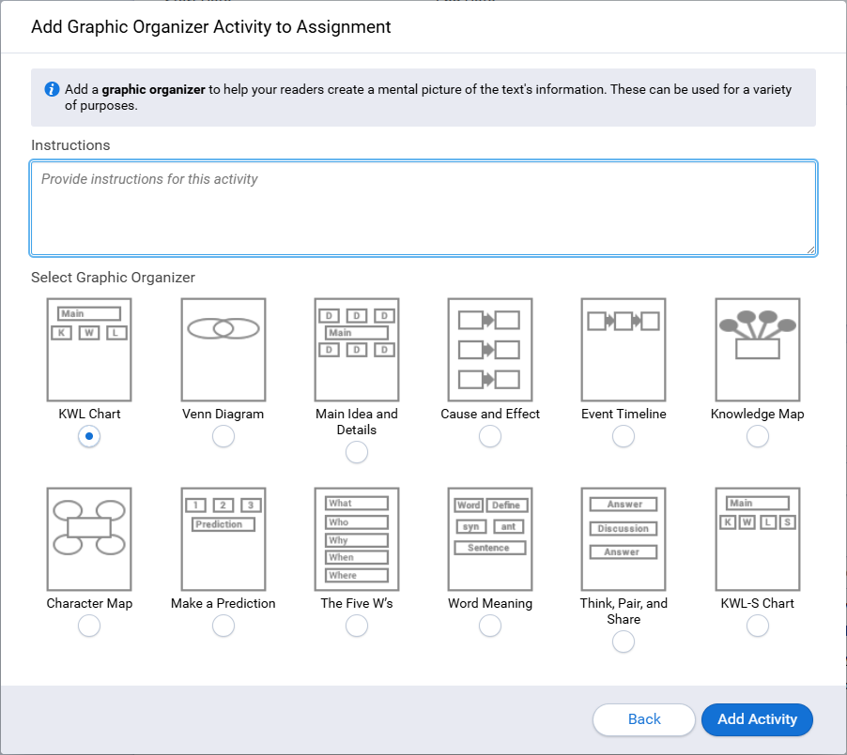Click the blue info icon in banner

click(52, 89)
